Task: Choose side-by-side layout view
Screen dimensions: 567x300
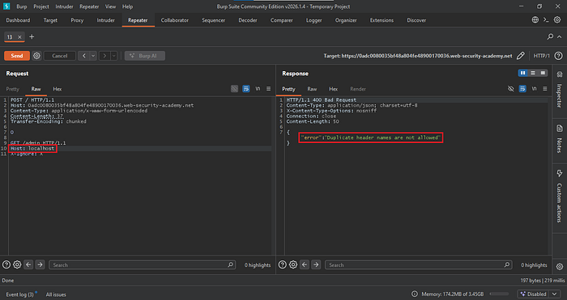Action: [x=523, y=73]
